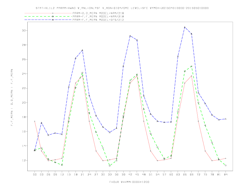
Task: Click x-axis tick label 81
Action: pyautogui.click(x=219, y=174)
